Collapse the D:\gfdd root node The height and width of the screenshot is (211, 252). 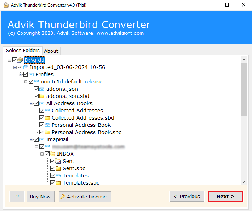9,60
